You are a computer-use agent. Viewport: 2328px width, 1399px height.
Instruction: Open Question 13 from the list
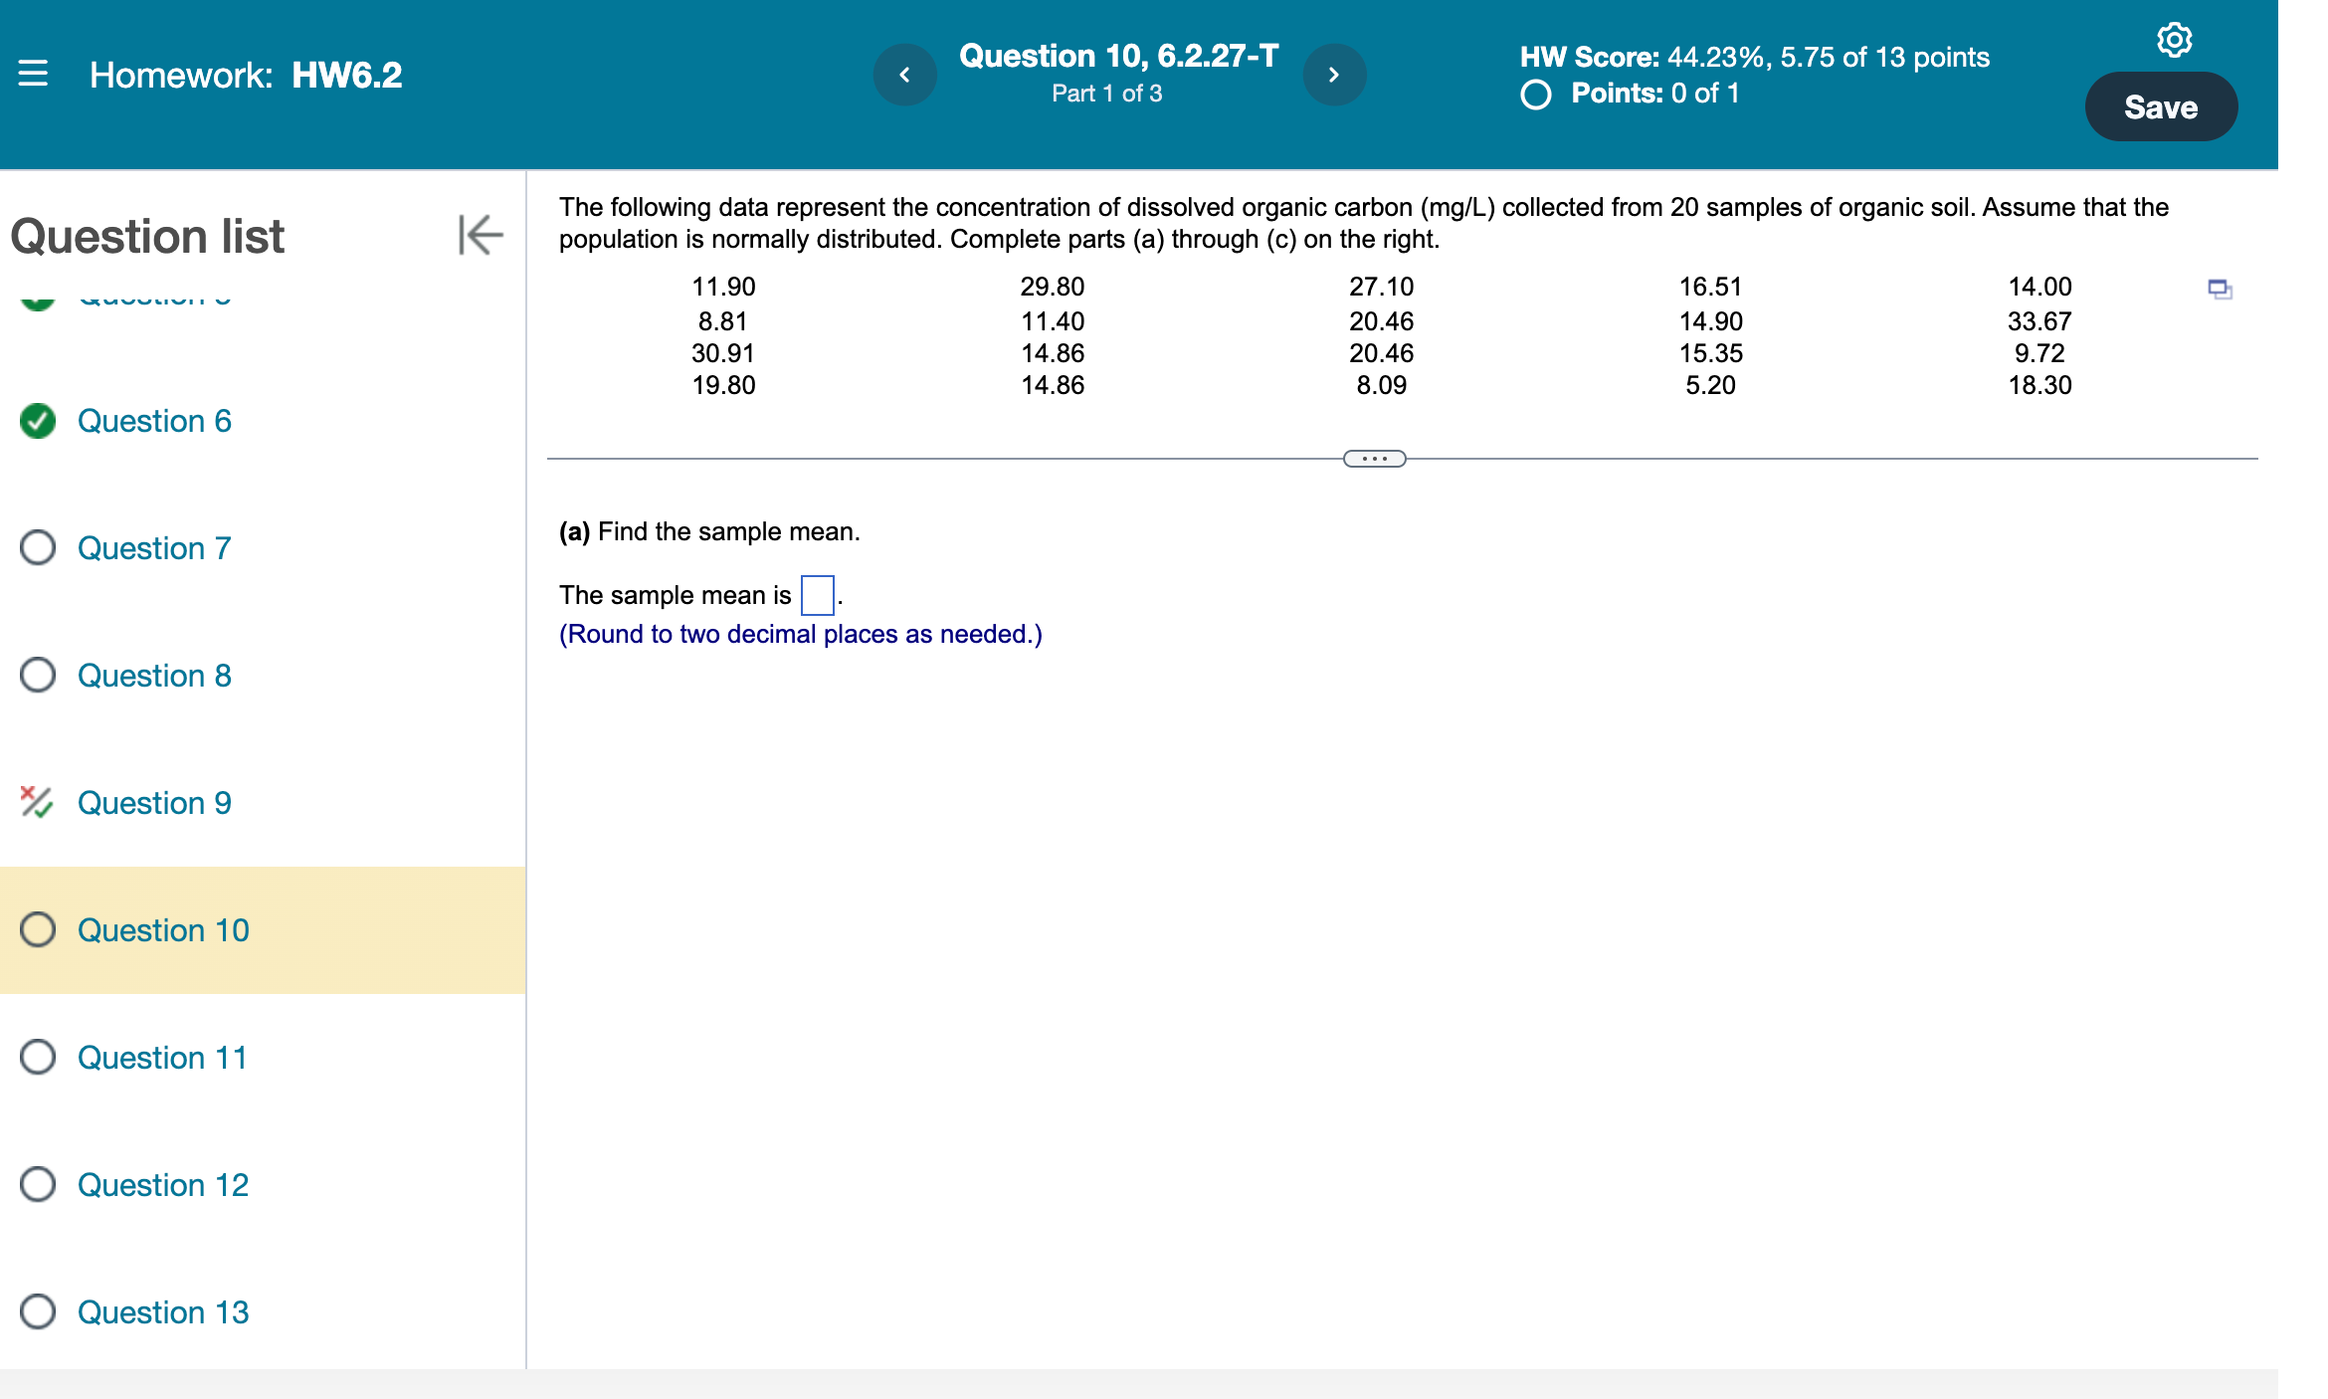[x=163, y=1311]
